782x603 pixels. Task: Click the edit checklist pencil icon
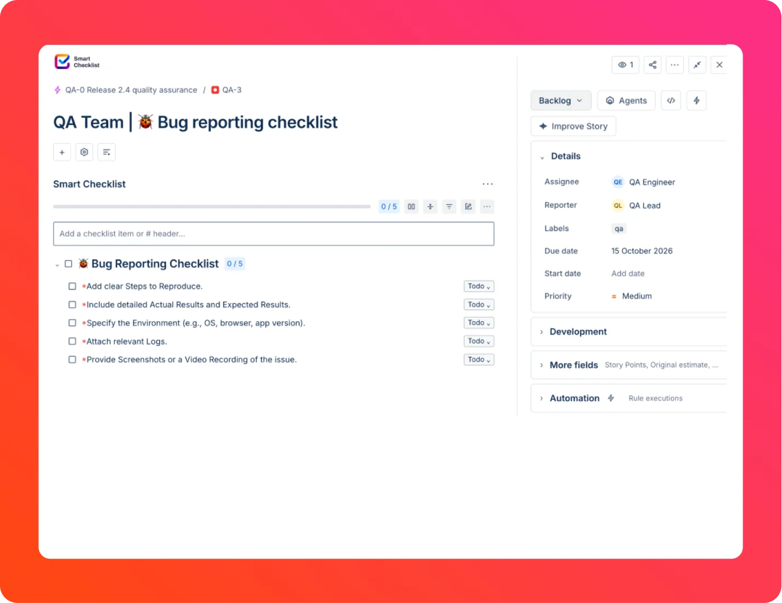click(468, 206)
